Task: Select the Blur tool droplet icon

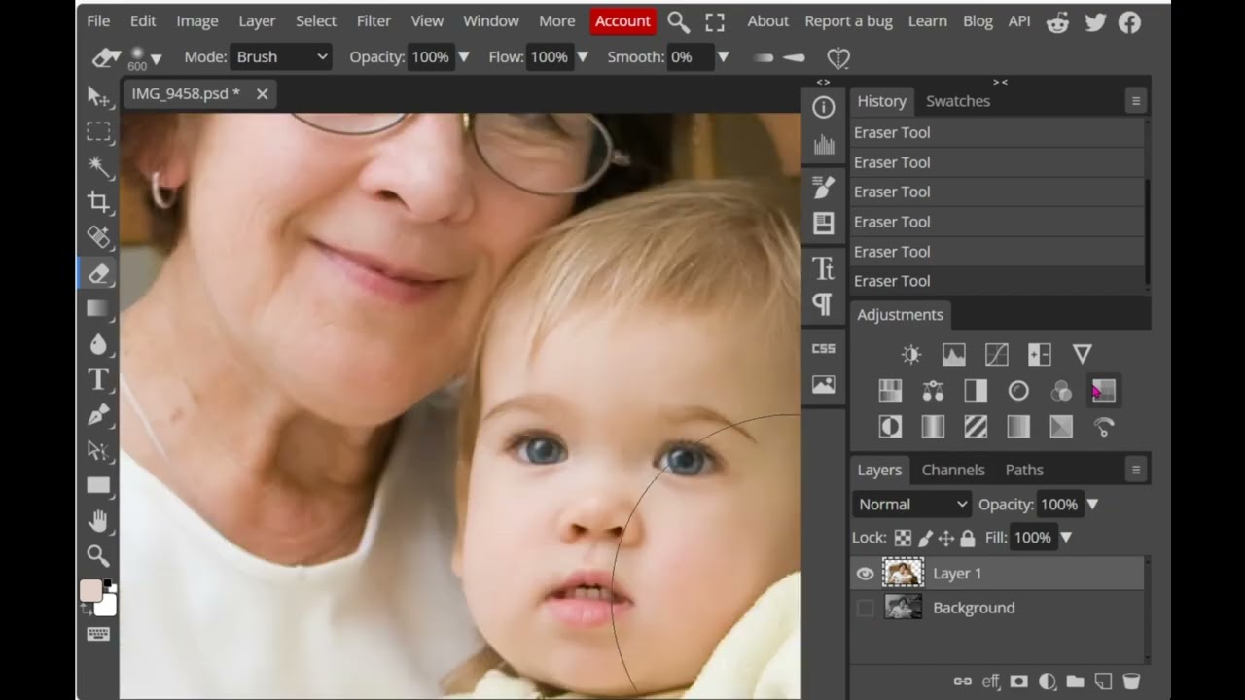Action: 98,343
